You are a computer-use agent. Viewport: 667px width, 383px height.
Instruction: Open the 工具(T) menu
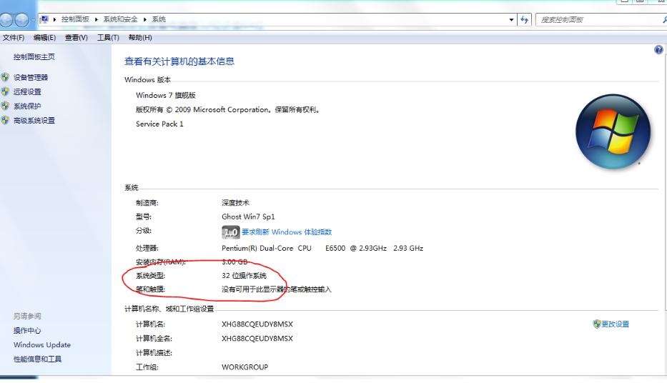[108, 37]
